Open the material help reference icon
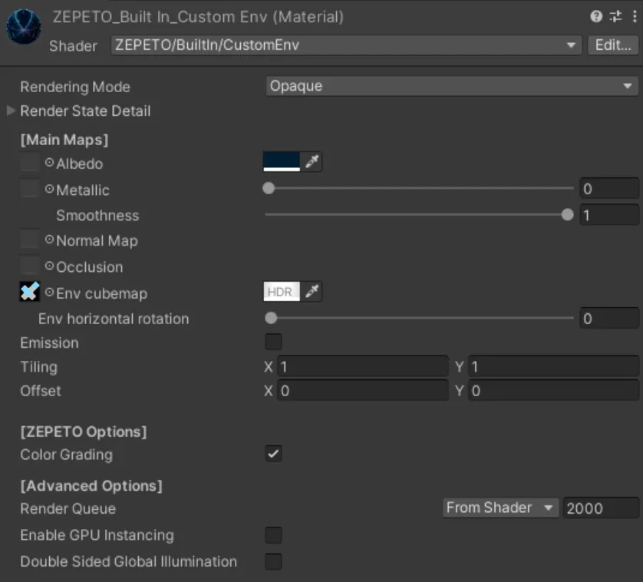This screenshot has width=643, height=582. coord(596,16)
